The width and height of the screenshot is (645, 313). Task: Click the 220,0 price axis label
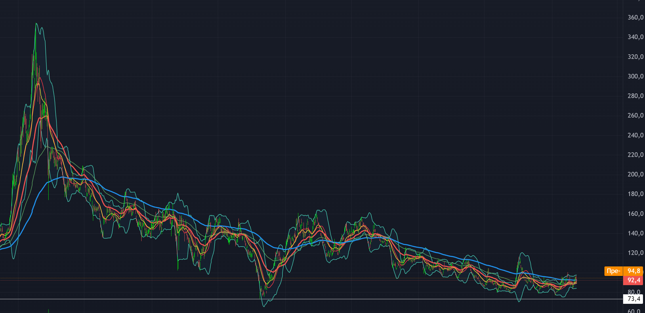pos(636,155)
